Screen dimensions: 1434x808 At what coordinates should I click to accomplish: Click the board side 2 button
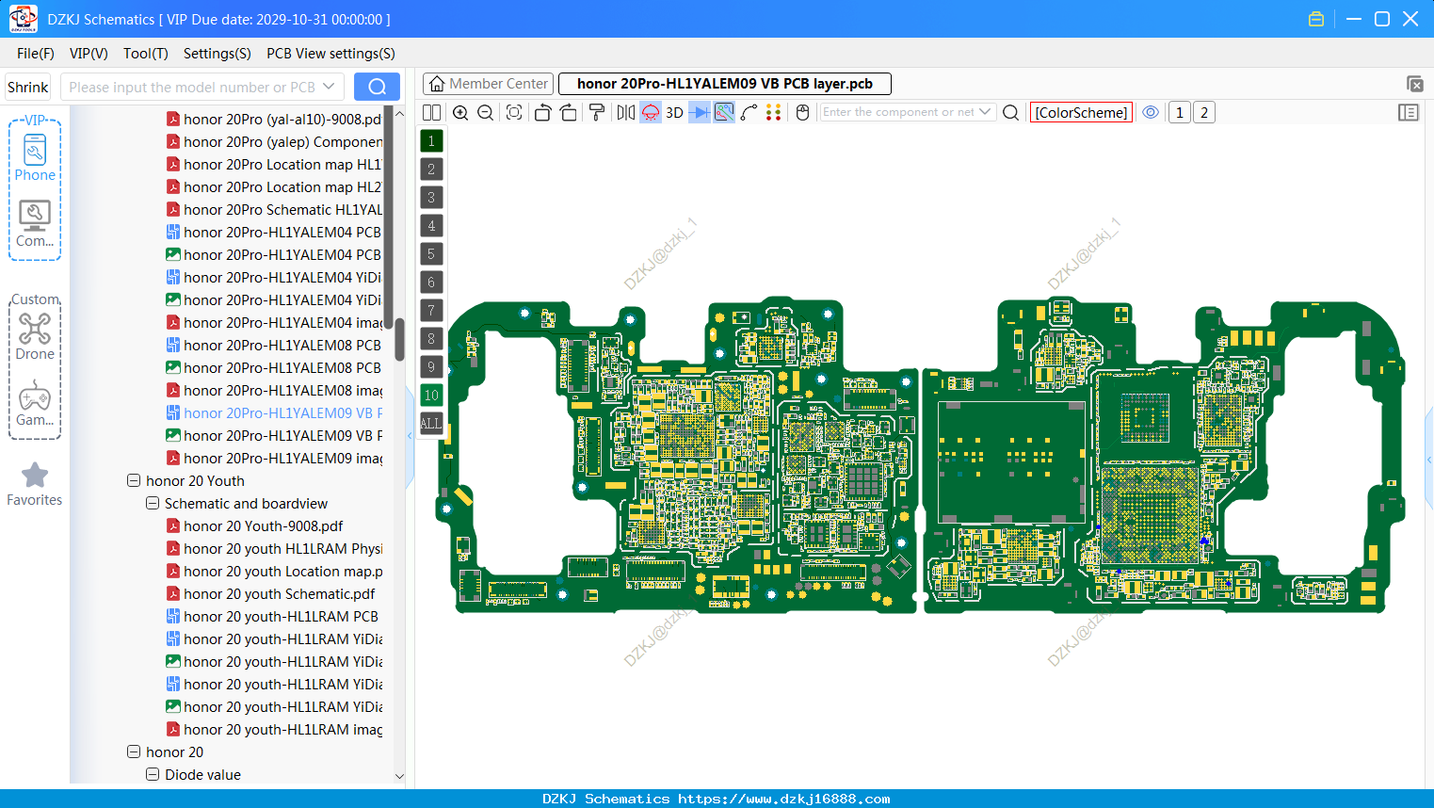[x=1203, y=112]
